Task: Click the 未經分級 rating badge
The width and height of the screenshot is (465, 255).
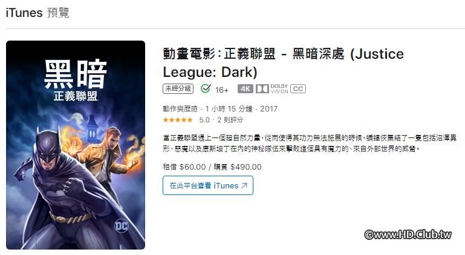Action: click(x=178, y=88)
